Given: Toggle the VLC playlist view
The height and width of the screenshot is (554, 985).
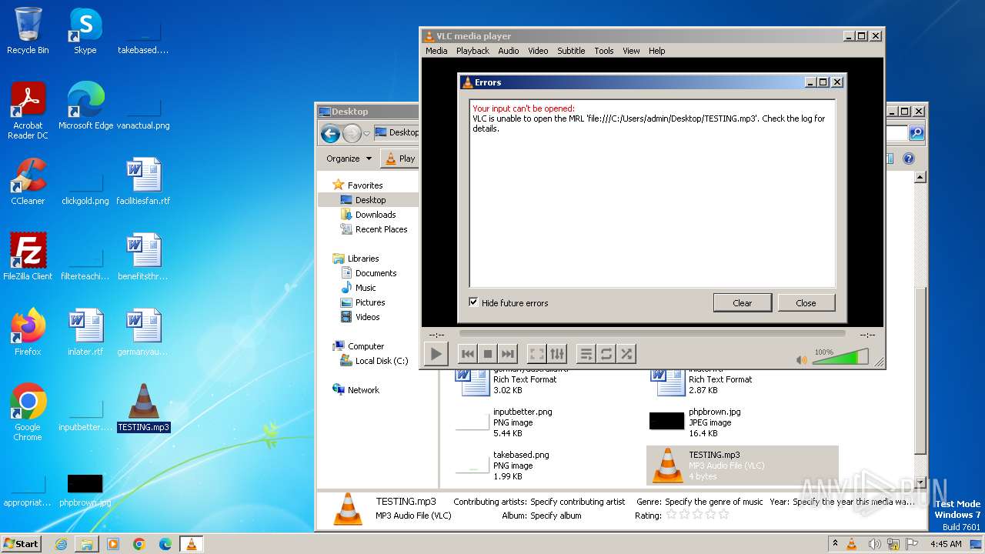Looking at the screenshot, I should point(586,354).
